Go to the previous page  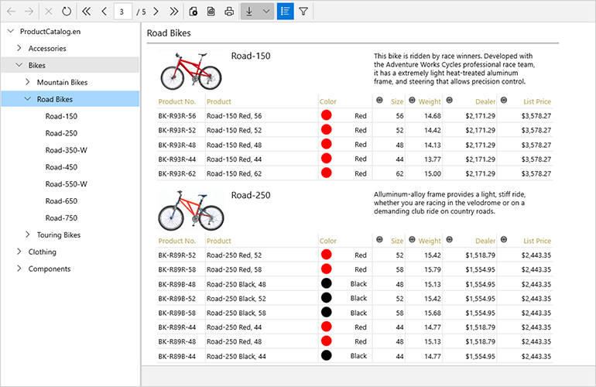coord(104,12)
